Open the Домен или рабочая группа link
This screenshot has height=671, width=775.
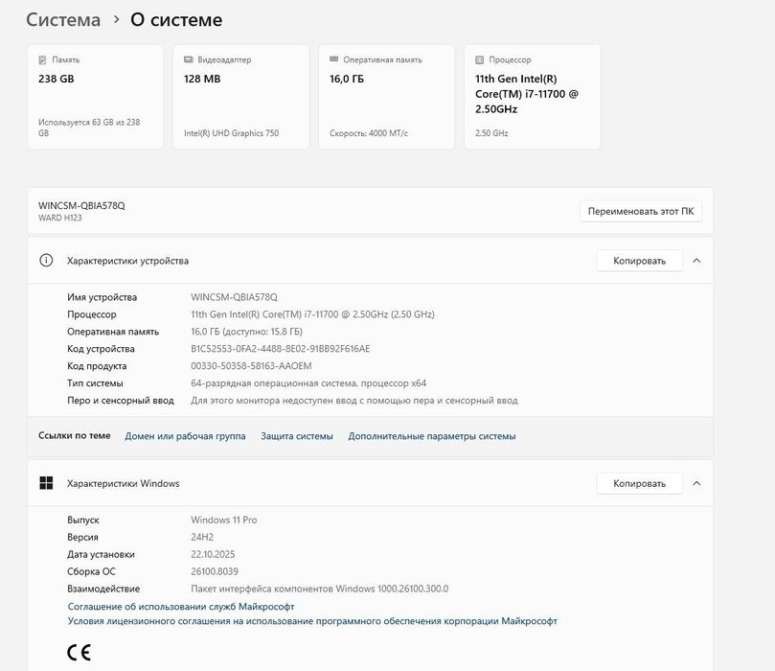(x=185, y=436)
